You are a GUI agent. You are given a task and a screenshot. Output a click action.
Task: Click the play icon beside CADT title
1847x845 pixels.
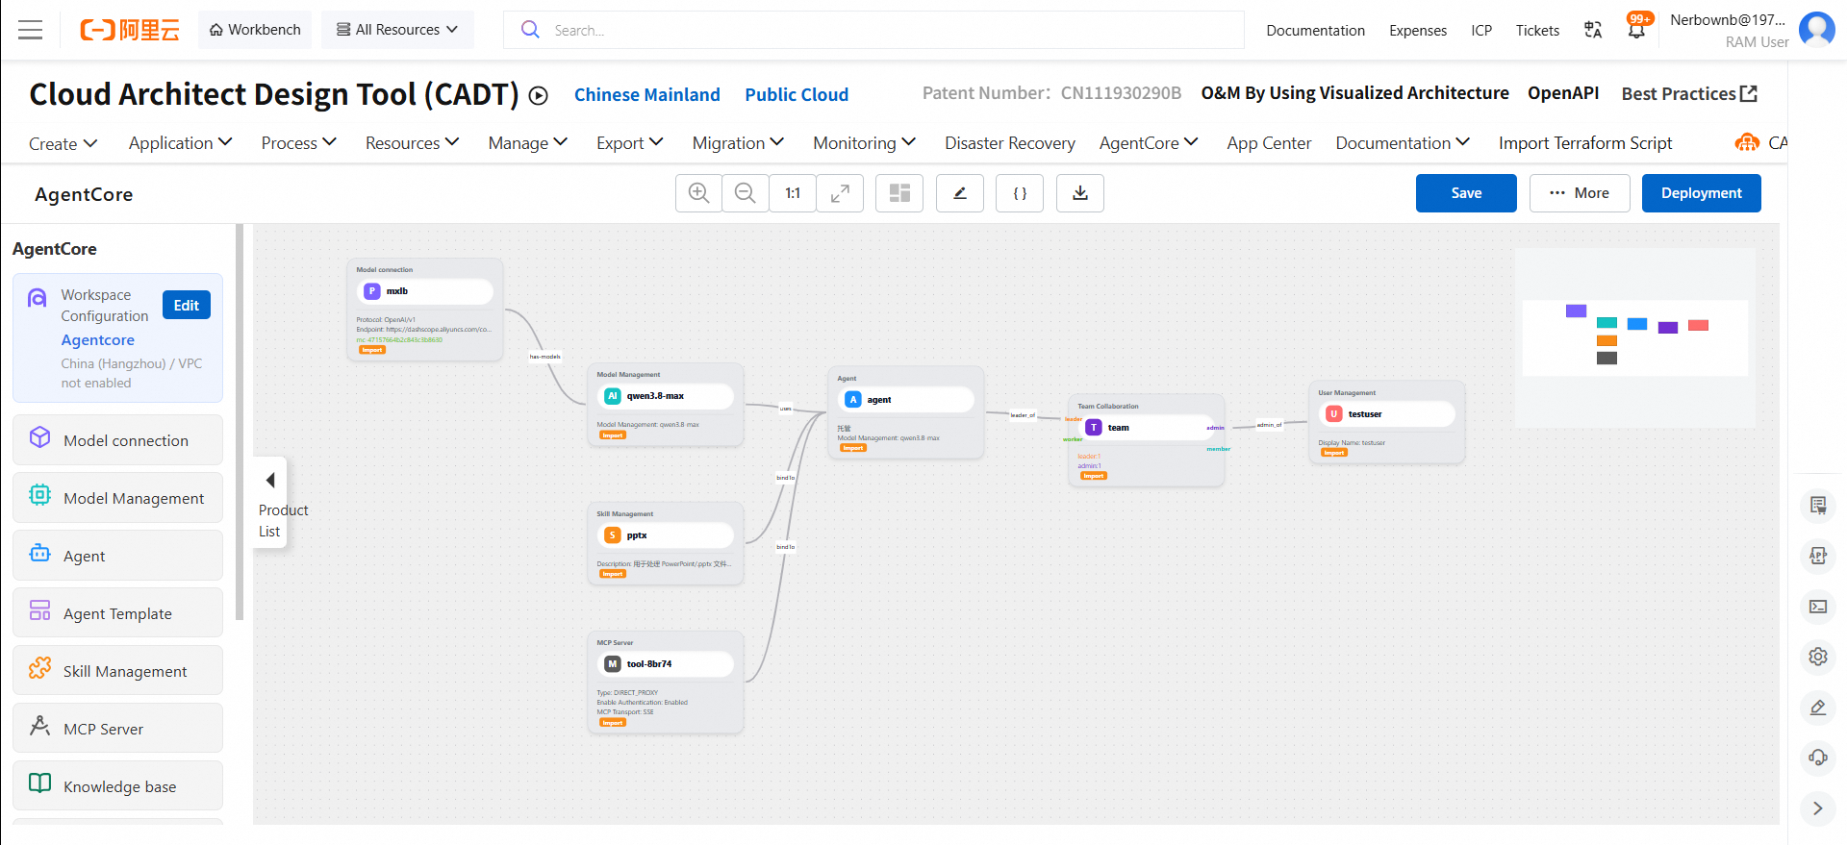click(x=539, y=95)
